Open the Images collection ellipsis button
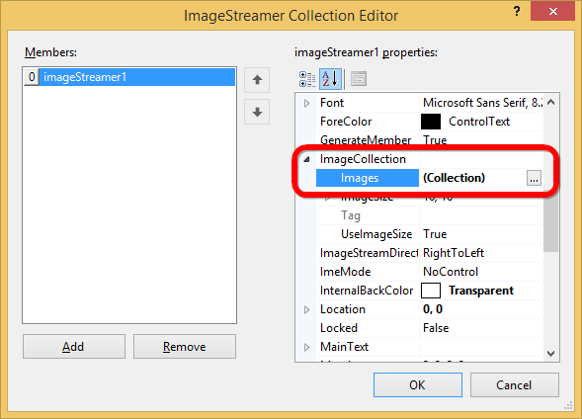This screenshot has width=582, height=419. click(534, 178)
